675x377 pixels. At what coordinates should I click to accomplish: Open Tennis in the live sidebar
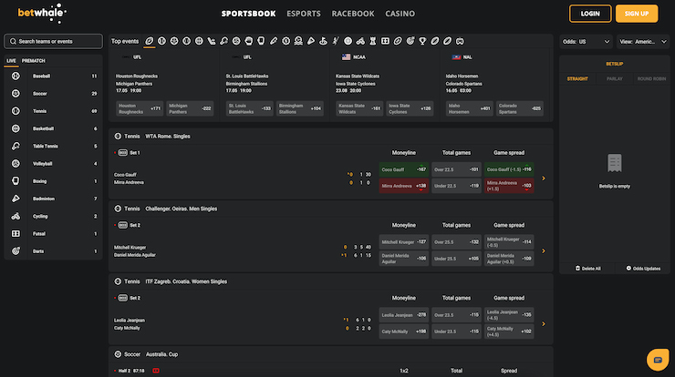(54, 111)
